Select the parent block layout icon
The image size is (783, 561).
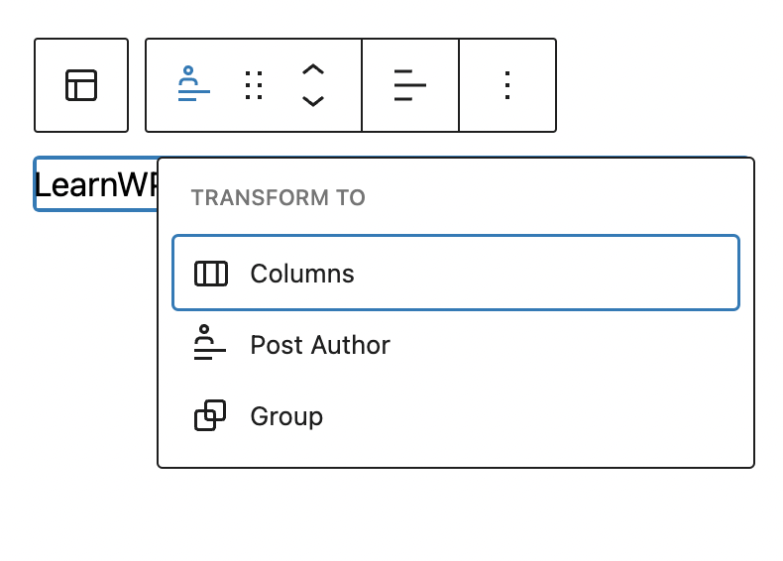coord(81,85)
